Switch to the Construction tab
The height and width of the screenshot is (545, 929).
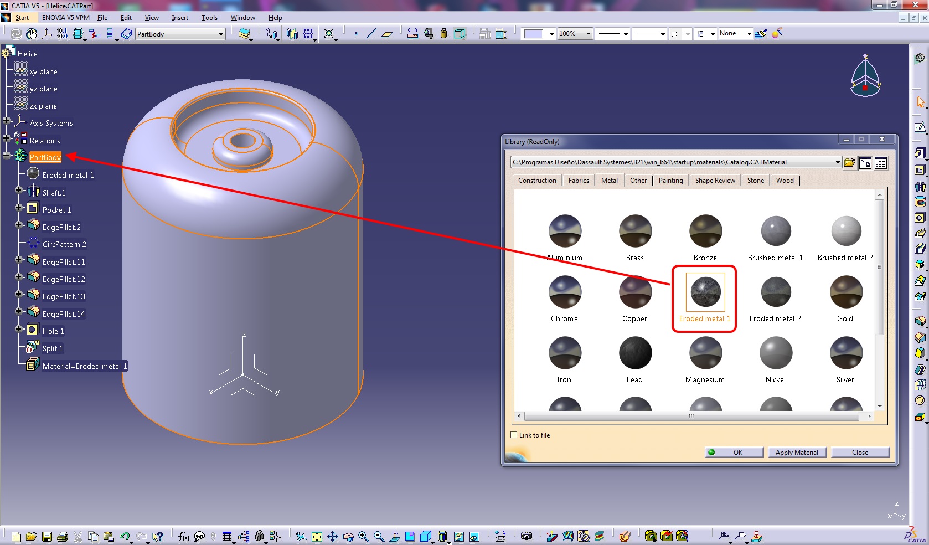coord(537,181)
